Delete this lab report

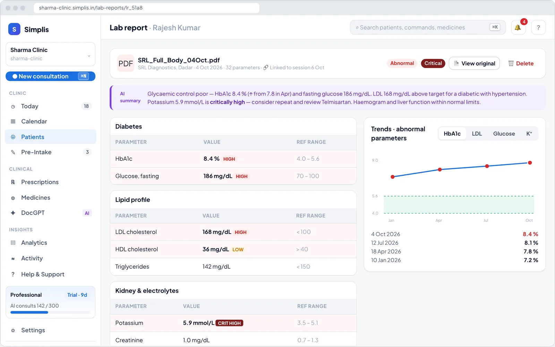click(521, 63)
